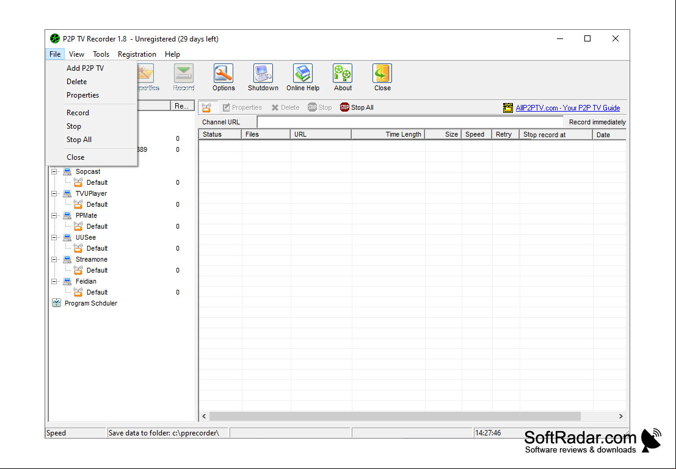Click the About film-reel icon
Image resolution: width=676 pixels, height=469 pixels.
click(x=343, y=74)
